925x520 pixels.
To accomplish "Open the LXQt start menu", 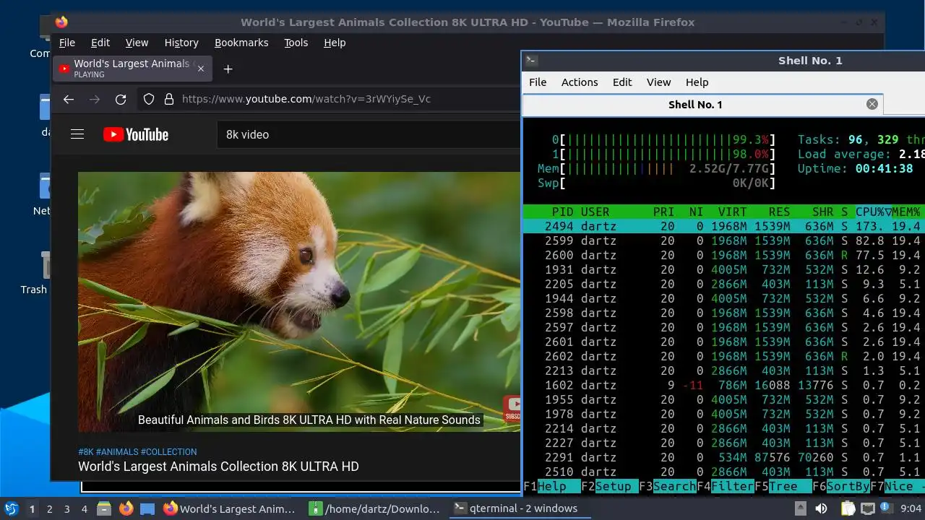I will [x=11, y=508].
